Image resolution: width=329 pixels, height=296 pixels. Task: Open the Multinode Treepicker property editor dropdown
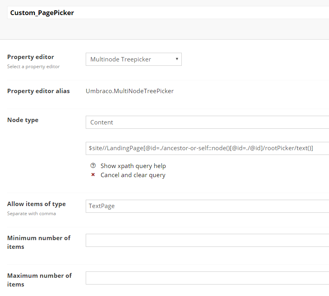point(133,59)
